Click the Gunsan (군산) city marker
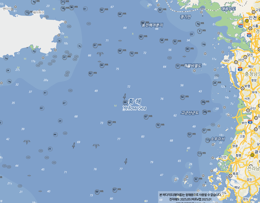 pos(248,110)
